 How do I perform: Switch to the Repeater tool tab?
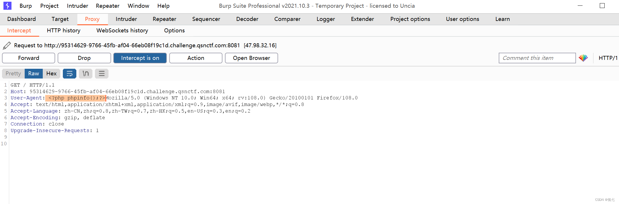(x=164, y=19)
